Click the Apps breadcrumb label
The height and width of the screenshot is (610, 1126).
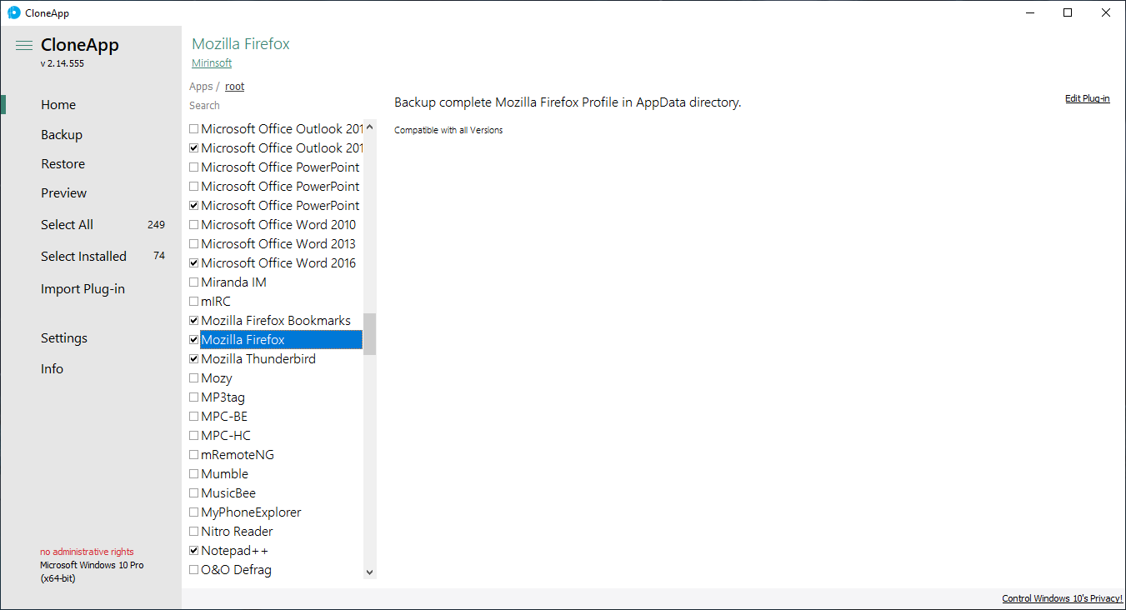pos(201,87)
